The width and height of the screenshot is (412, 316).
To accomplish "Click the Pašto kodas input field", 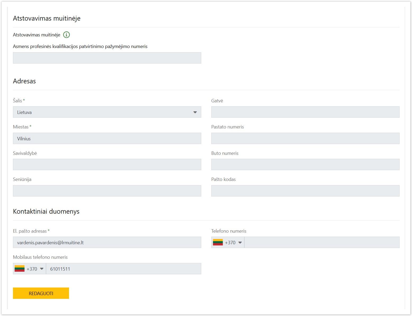I will click(305, 191).
